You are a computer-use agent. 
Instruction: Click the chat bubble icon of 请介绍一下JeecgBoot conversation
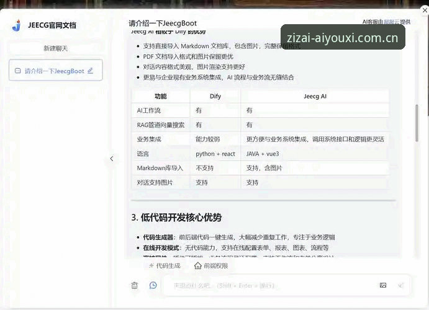pos(18,71)
